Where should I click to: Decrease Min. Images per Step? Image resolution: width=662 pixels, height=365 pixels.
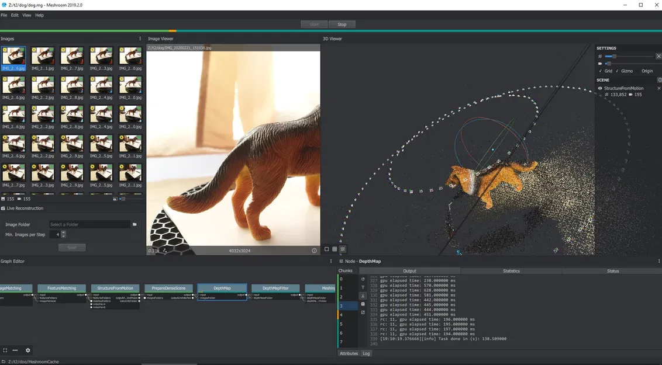64,236
